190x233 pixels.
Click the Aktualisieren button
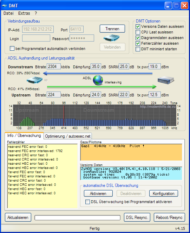pyautogui.click(x=18, y=218)
